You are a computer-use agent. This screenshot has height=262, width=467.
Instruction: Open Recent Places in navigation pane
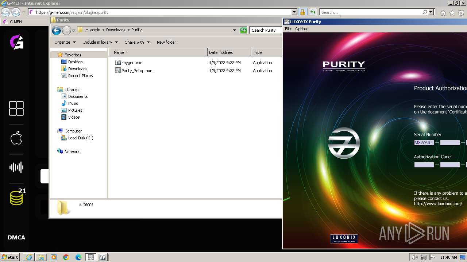click(x=80, y=76)
